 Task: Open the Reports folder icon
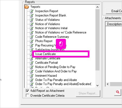pyautogui.click(x=27, y=7)
